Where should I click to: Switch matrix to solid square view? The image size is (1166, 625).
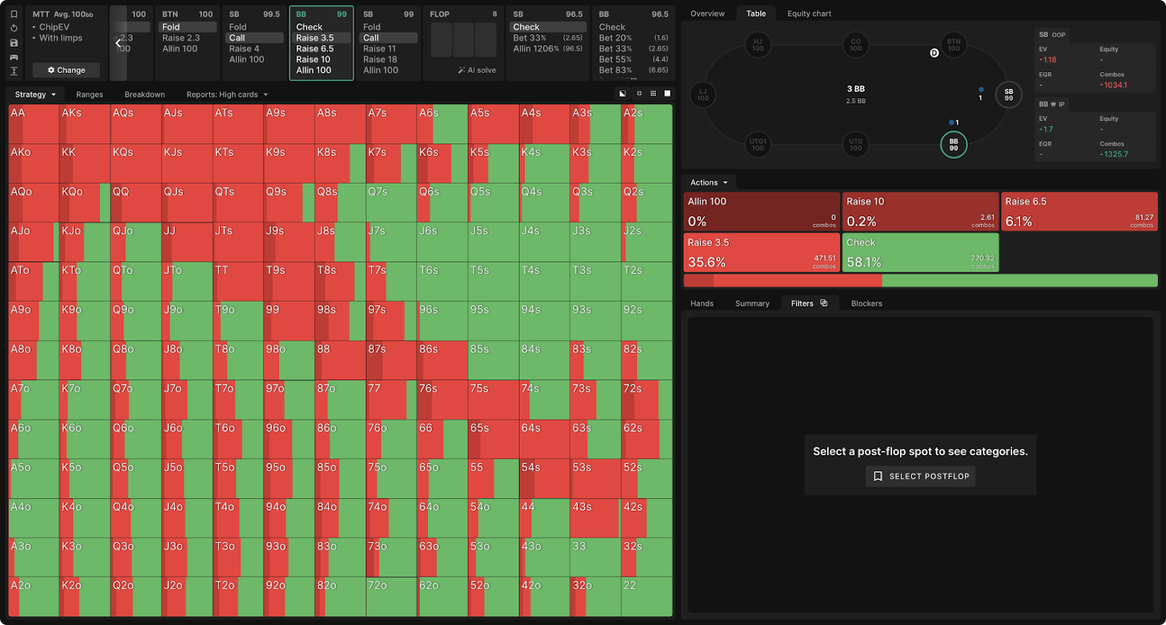pos(667,94)
